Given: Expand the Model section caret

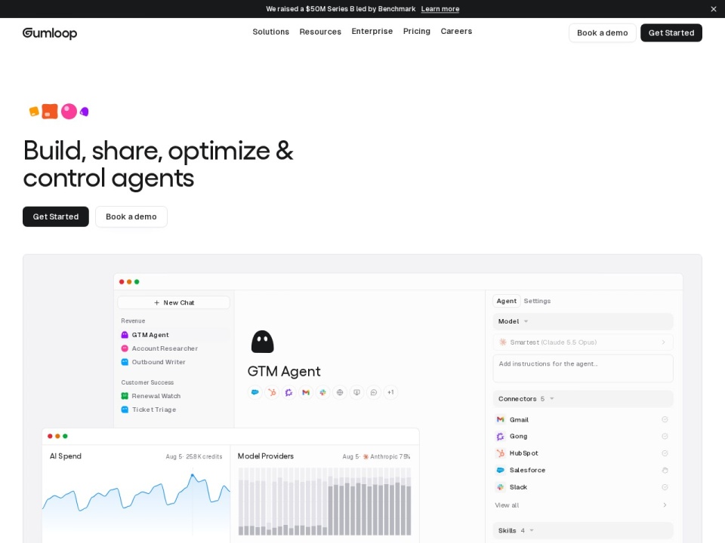Looking at the screenshot, I should (526, 321).
